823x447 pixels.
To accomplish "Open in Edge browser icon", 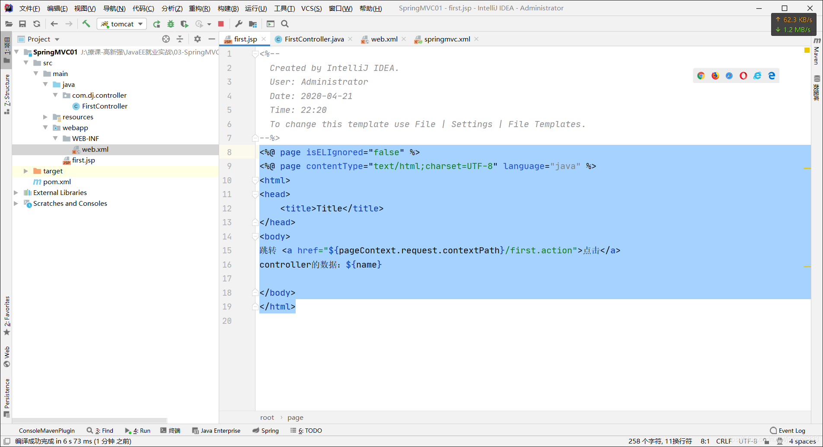I will (x=772, y=76).
